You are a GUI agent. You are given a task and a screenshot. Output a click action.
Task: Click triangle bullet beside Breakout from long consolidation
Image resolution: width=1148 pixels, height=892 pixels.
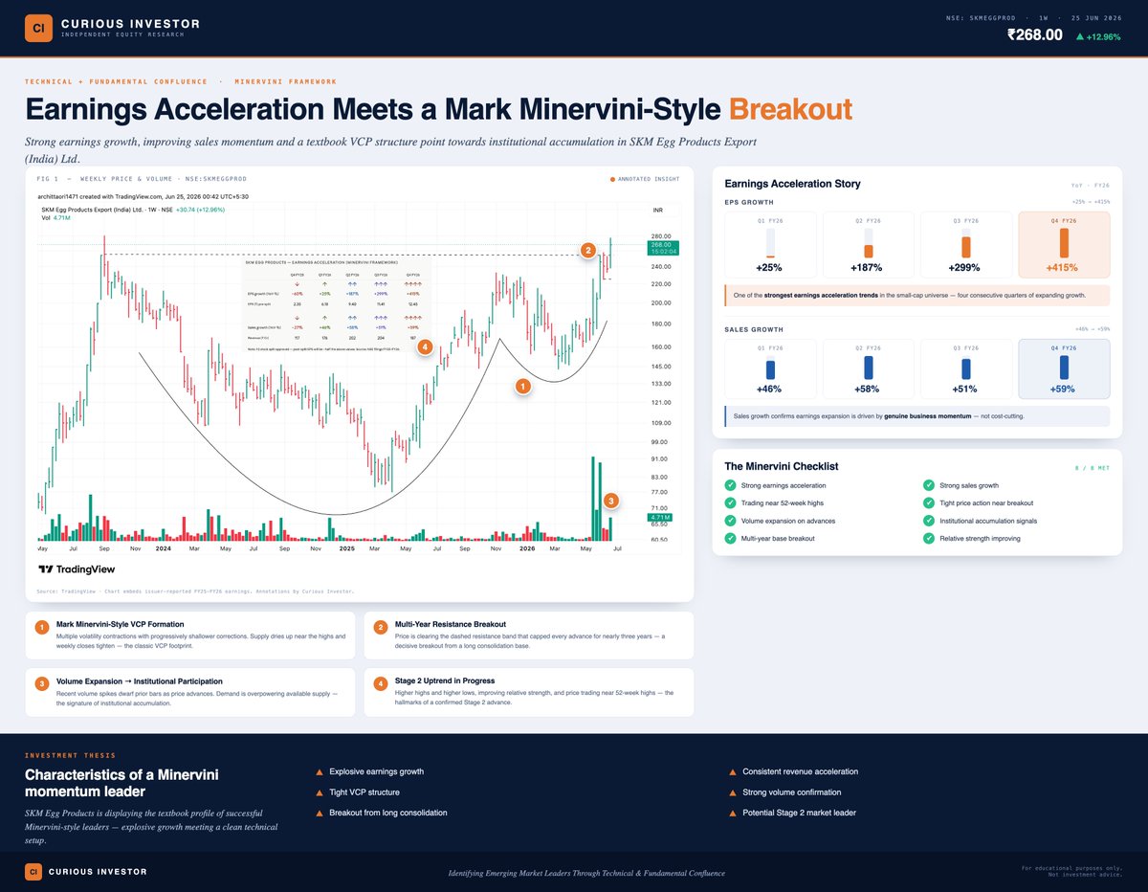(x=319, y=814)
